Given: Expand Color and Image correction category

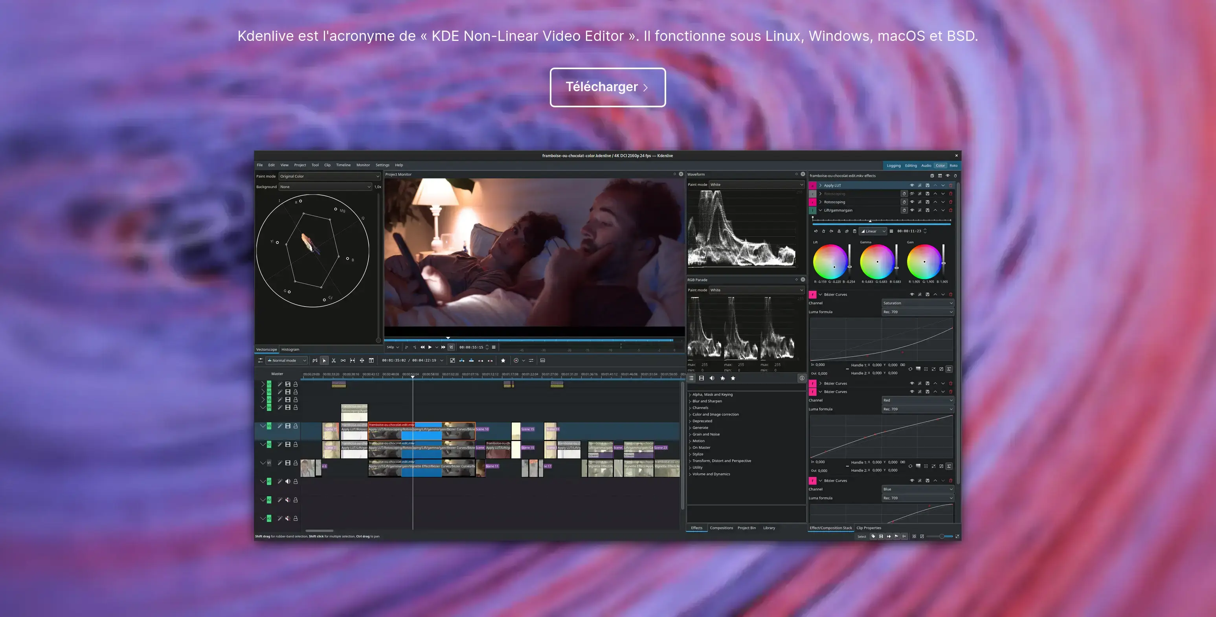Looking at the screenshot, I should pos(715,415).
